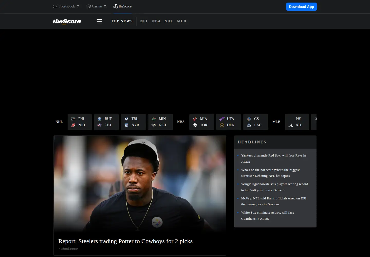370x257 pixels.
Task: Click the theScore tab icon
Action: 116,6
